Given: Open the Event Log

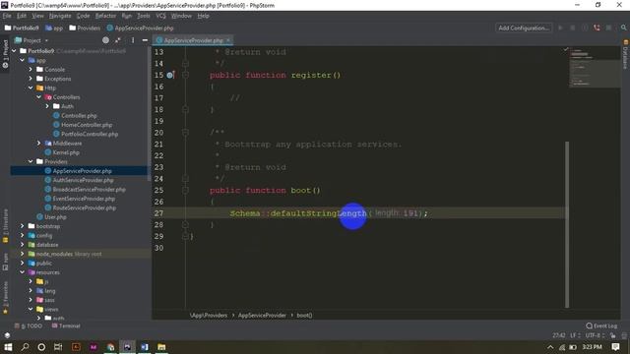Looking at the screenshot, I should point(601,325).
